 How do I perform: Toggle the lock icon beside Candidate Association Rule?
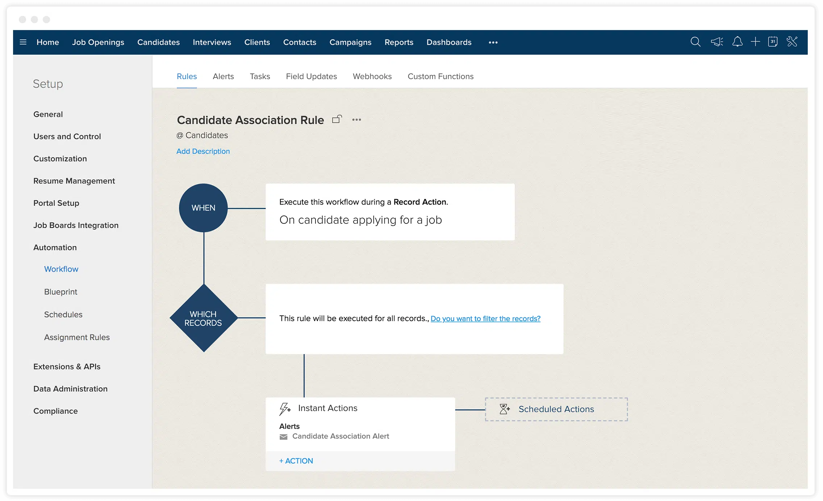[x=337, y=119]
